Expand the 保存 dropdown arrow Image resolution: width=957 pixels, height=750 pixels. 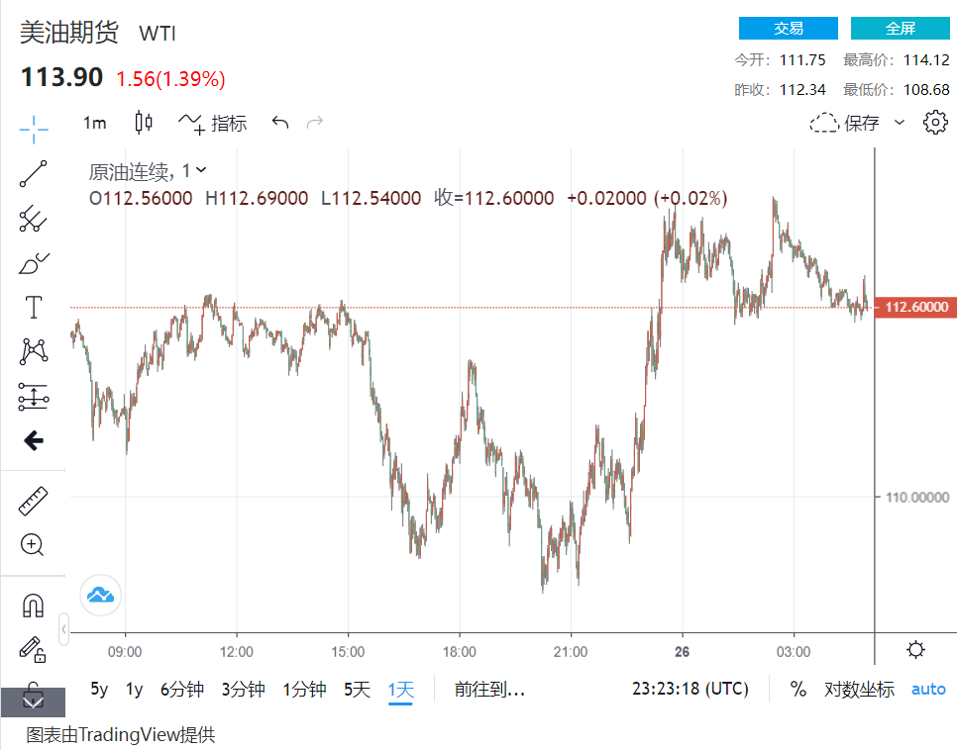(900, 123)
